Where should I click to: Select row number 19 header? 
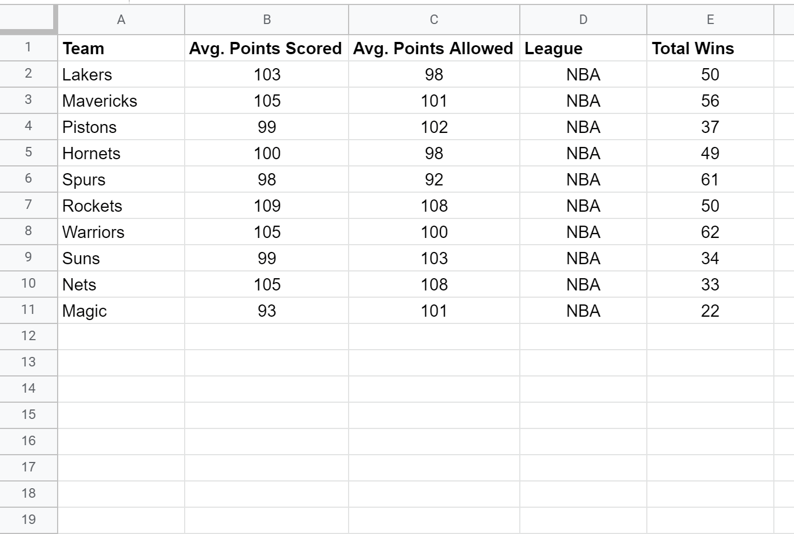point(28,519)
